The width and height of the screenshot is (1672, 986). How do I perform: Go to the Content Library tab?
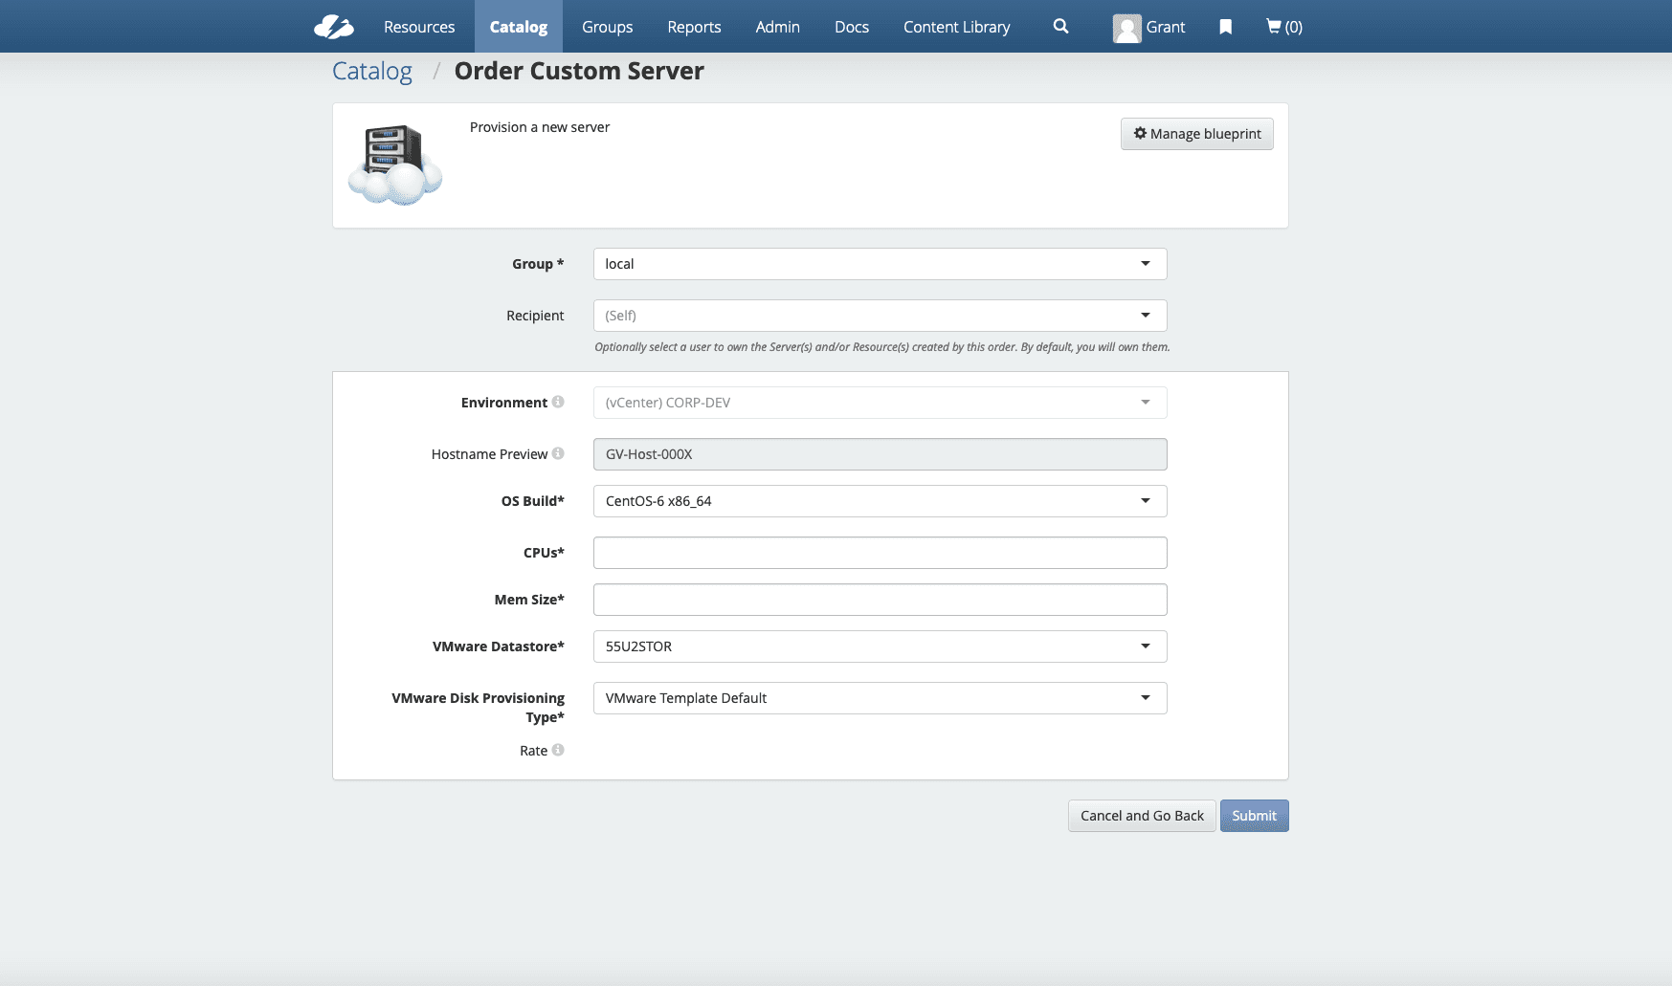pos(956,27)
